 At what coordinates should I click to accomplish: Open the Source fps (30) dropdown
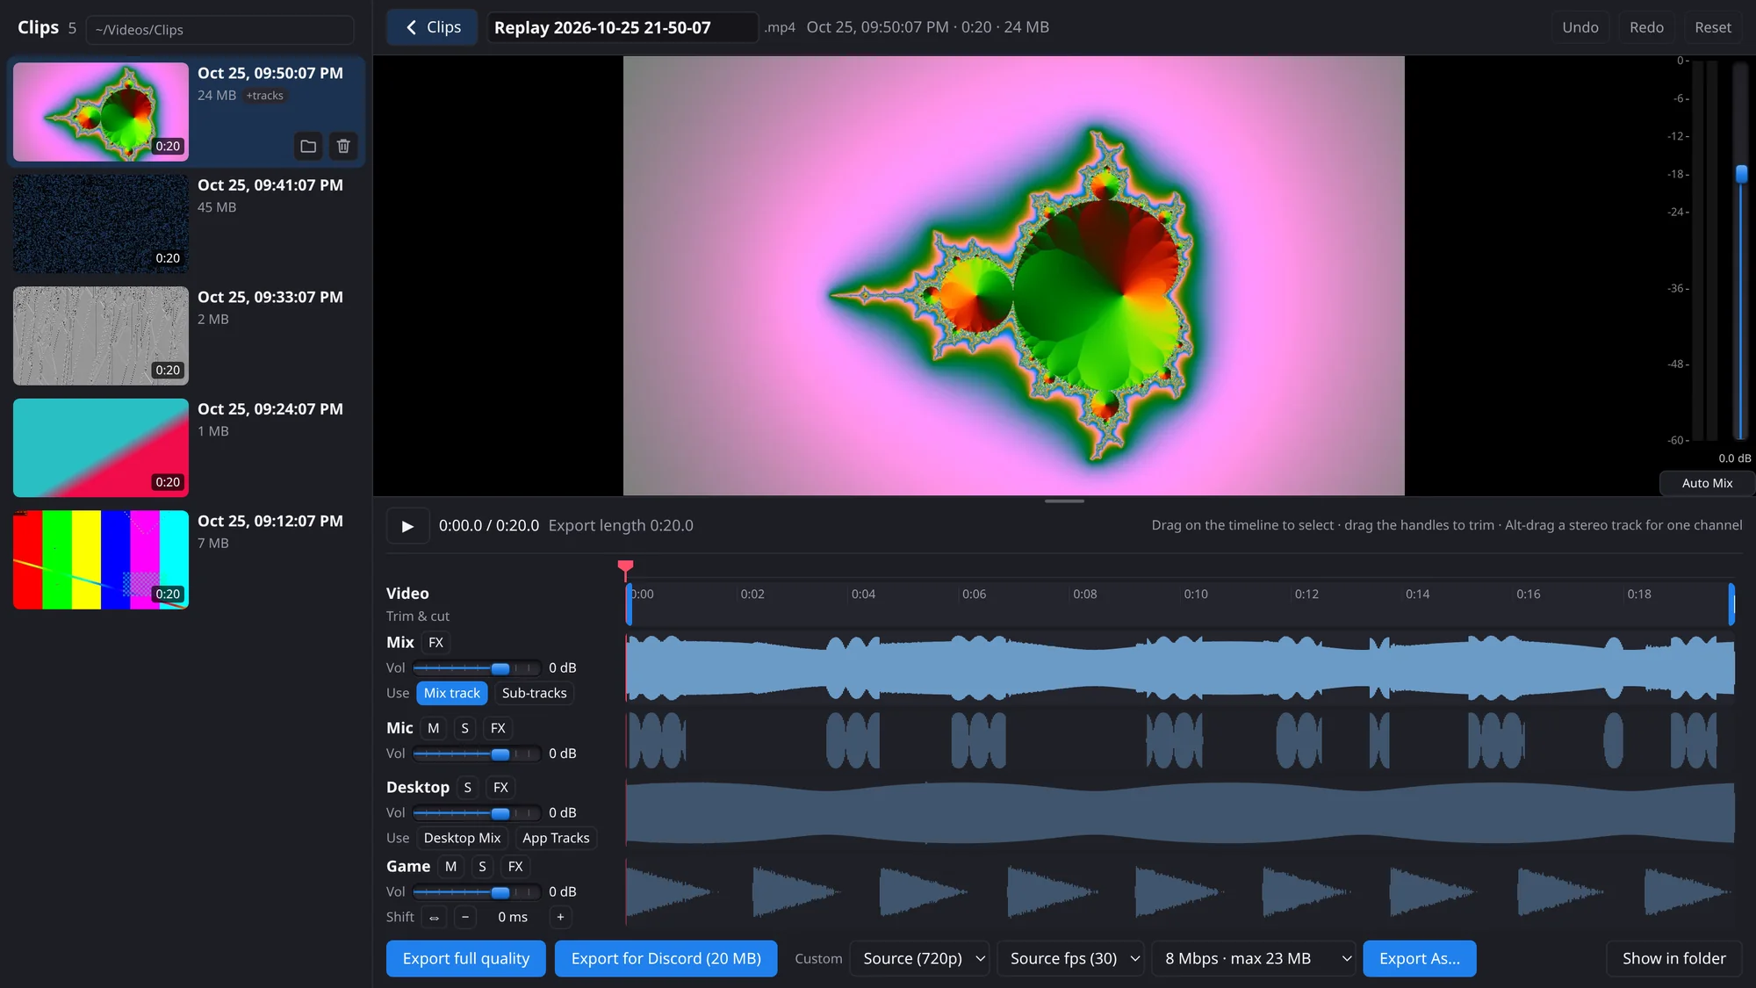pyautogui.click(x=1071, y=959)
